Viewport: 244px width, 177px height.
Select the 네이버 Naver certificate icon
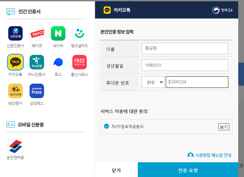(x=58, y=33)
